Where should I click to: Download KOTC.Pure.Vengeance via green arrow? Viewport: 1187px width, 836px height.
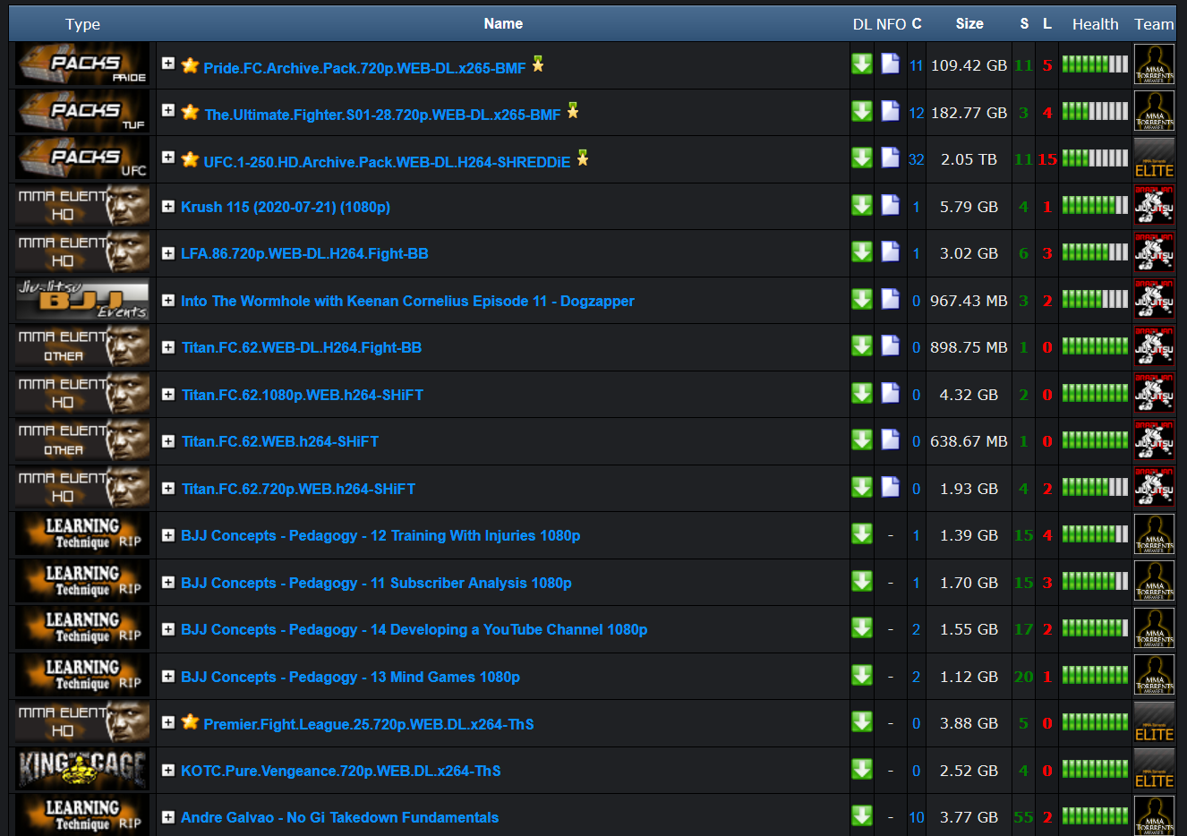click(862, 769)
